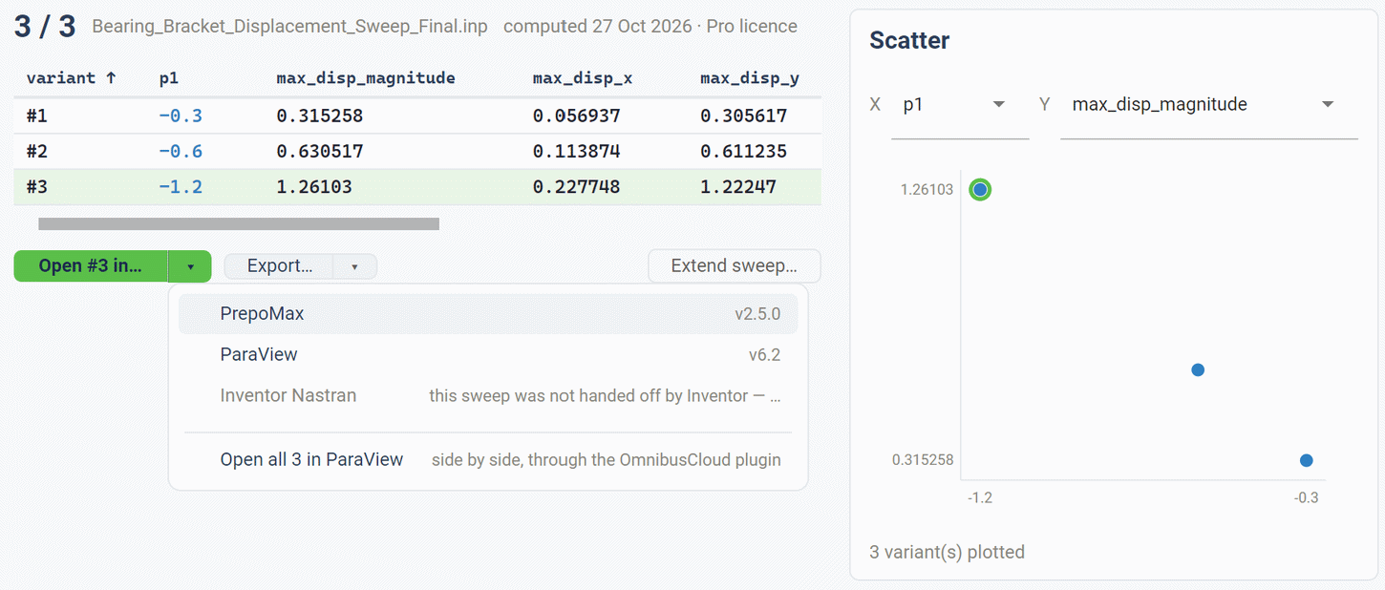Click the max_disp_x value 0.113874
This screenshot has width=1385, height=590.
click(x=576, y=151)
